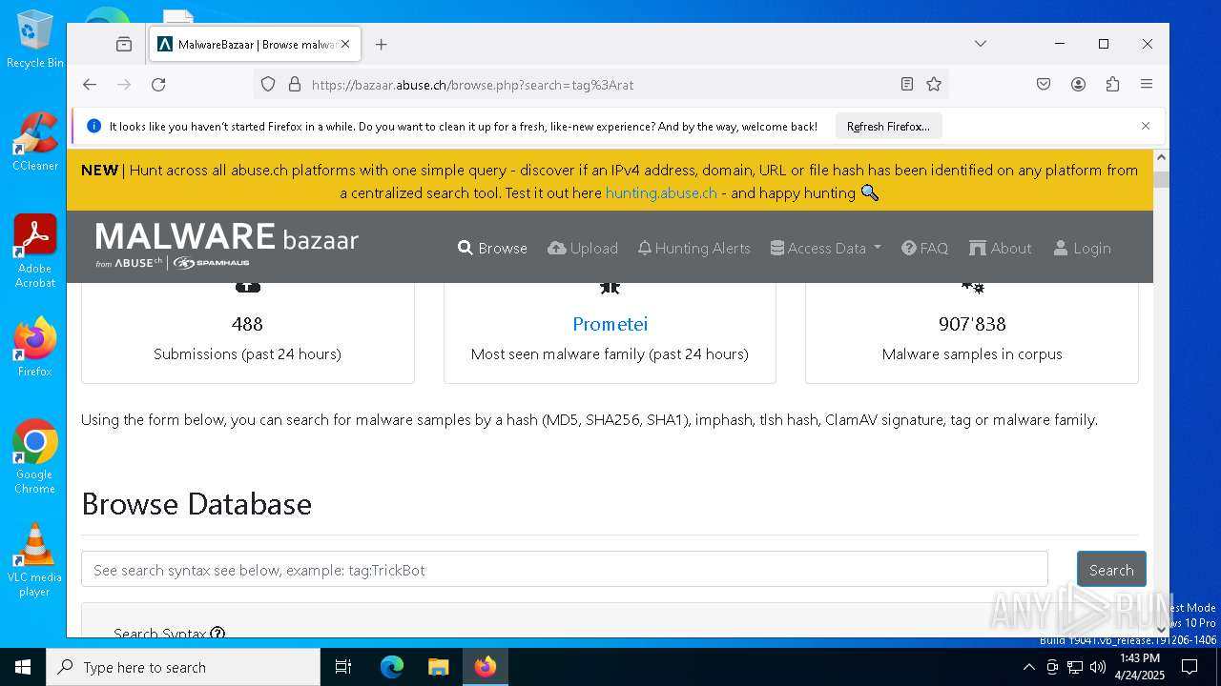Reload the current page
Viewport: 1221px width, 686px height.
[158, 84]
